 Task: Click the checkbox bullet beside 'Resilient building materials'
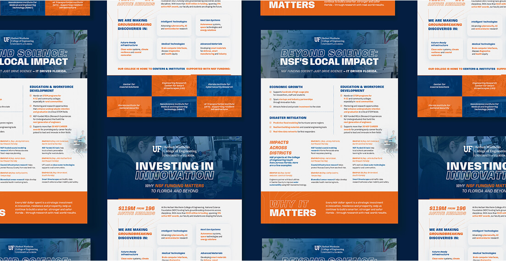270,127
